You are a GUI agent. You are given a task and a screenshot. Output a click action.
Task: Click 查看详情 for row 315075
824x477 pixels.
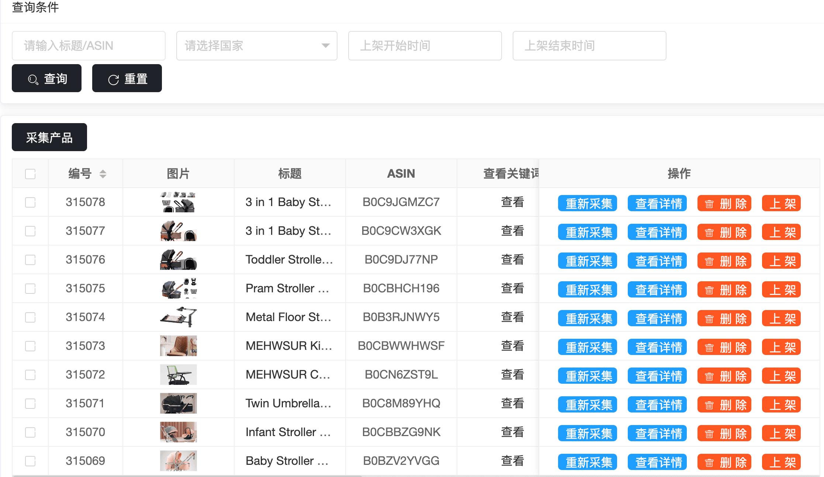click(x=657, y=290)
